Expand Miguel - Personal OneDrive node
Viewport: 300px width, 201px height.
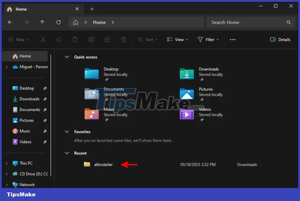point(7,67)
